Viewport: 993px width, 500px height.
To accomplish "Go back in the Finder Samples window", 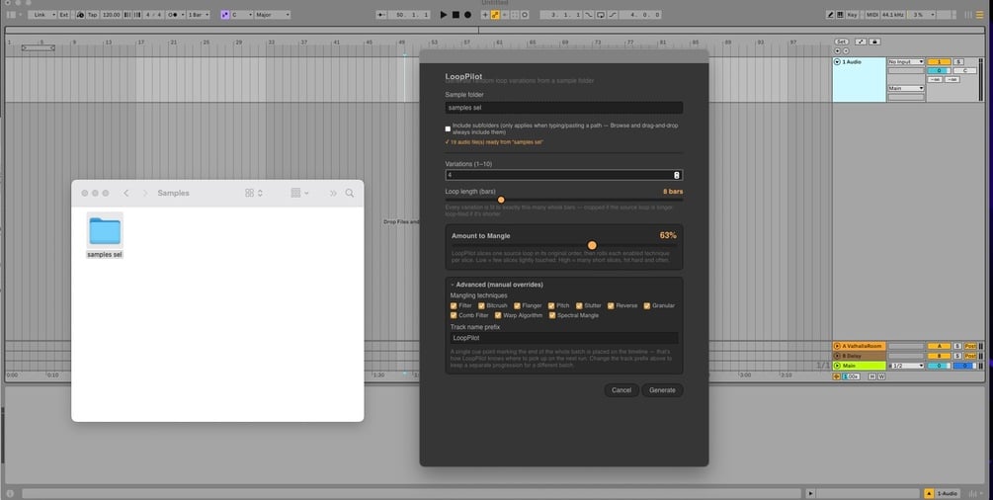I will click(x=126, y=193).
